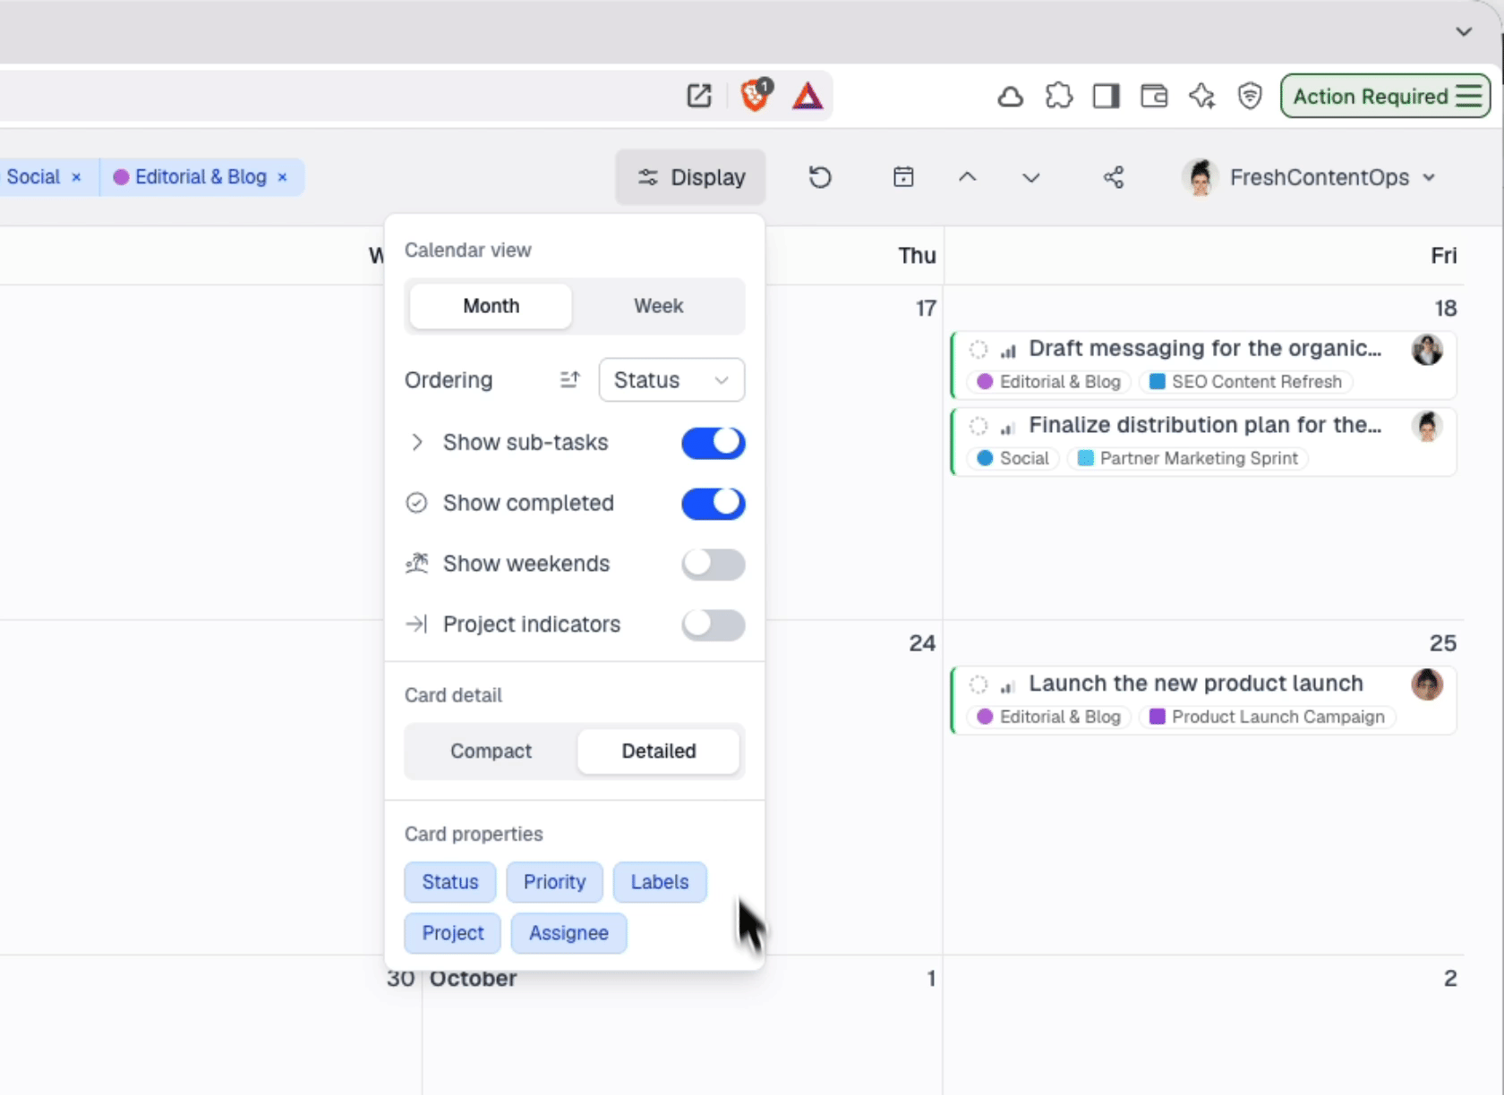Toggle the Labels card property chip
The height and width of the screenshot is (1095, 1504).
pyautogui.click(x=660, y=882)
